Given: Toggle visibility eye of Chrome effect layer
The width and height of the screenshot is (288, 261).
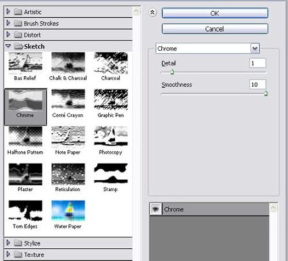Looking at the screenshot, I should [156, 209].
